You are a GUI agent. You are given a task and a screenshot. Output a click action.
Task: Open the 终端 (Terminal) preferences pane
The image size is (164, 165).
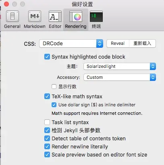coord(96,20)
